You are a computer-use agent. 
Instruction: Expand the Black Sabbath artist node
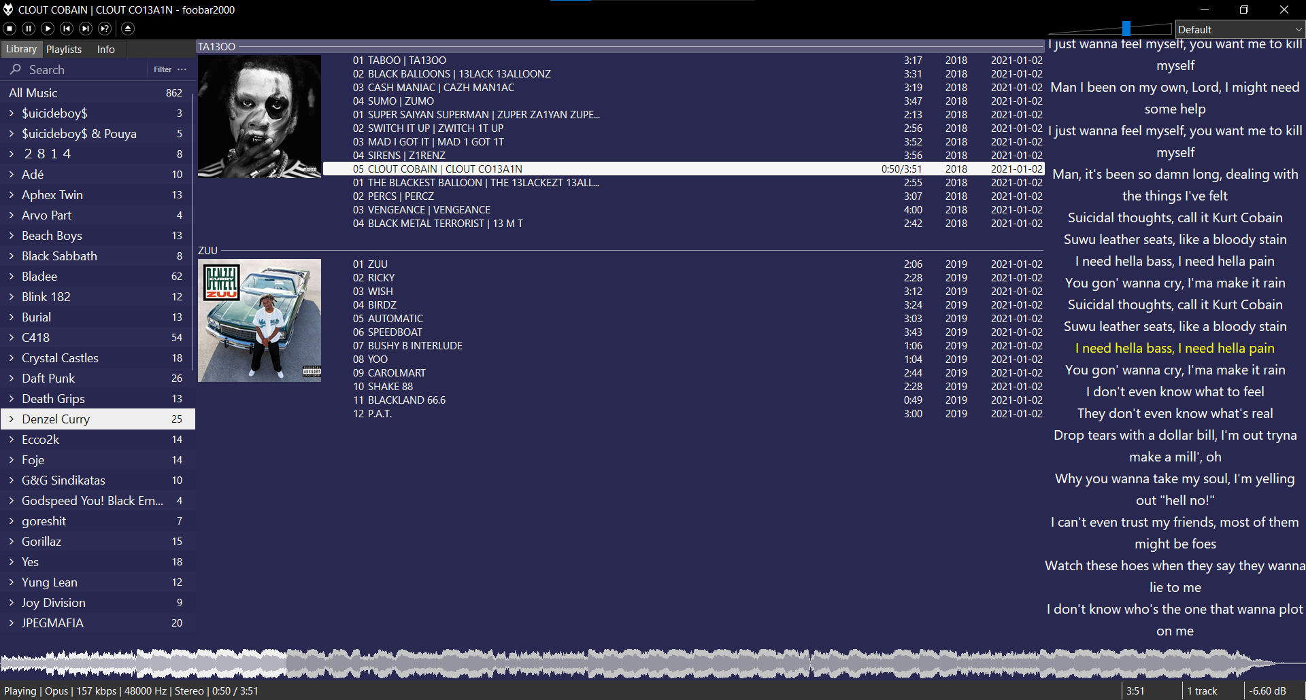coord(12,256)
